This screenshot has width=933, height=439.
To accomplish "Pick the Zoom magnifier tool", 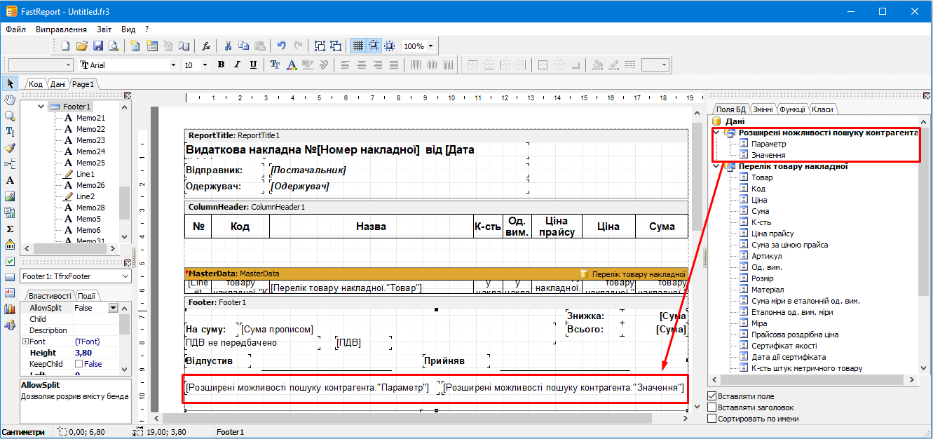I will pos(10,116).
